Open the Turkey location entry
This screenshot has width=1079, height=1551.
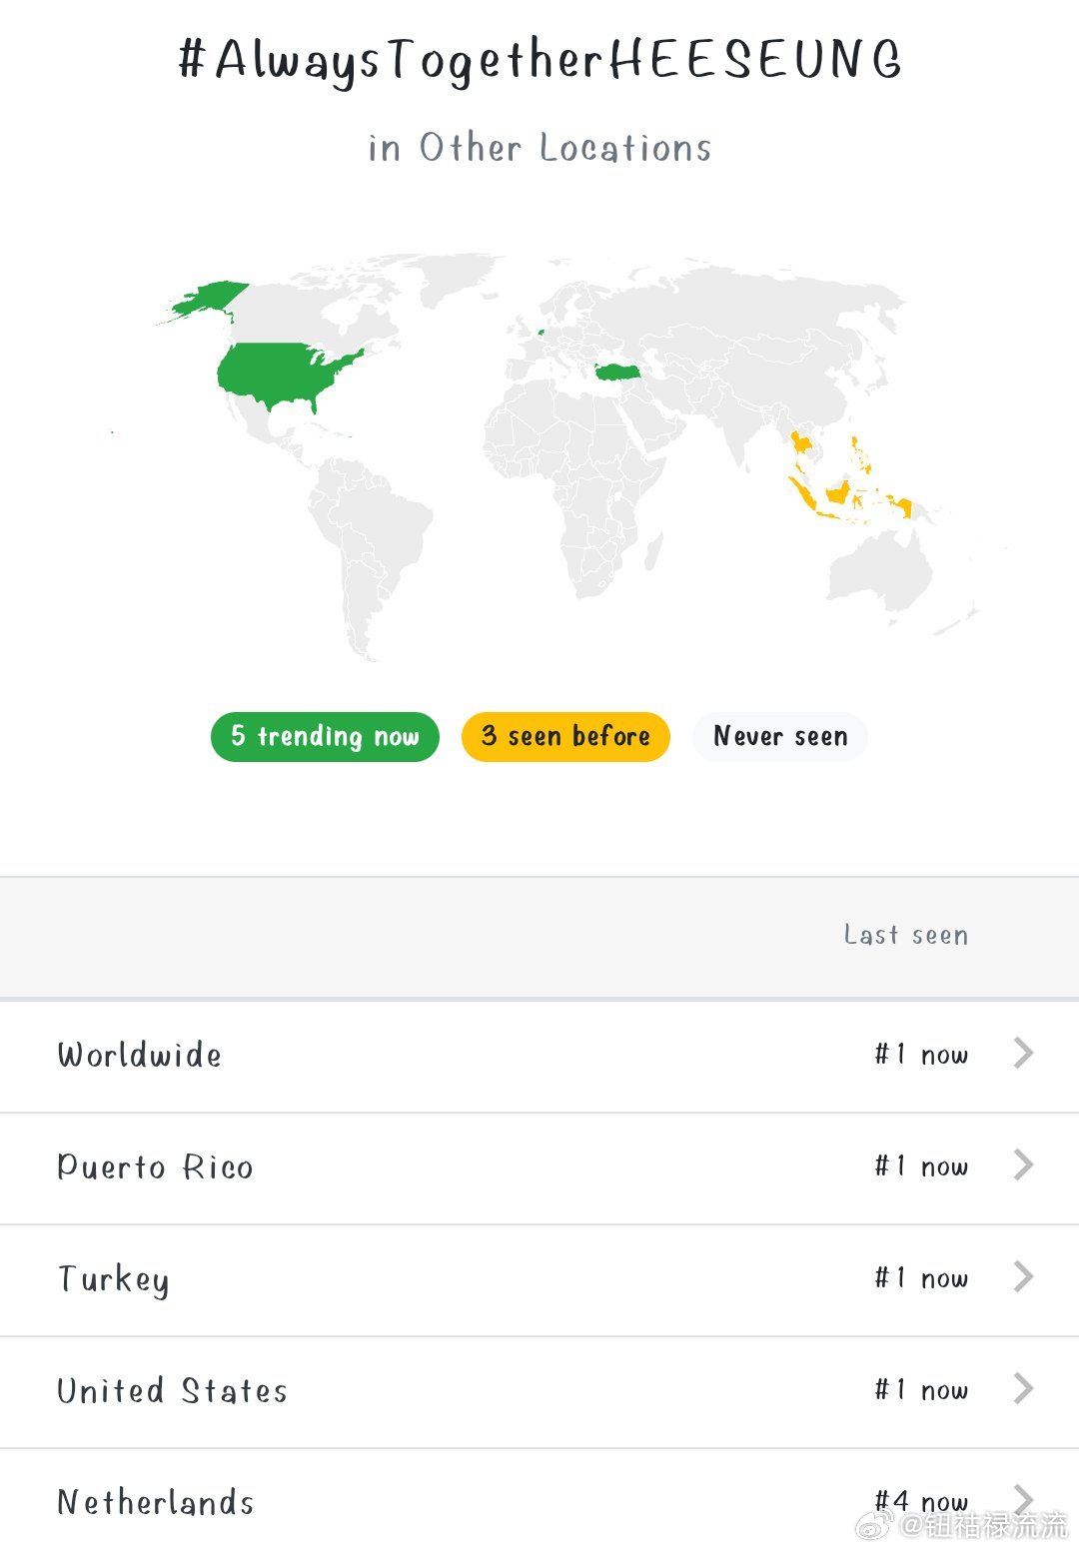pos(539,1279)
